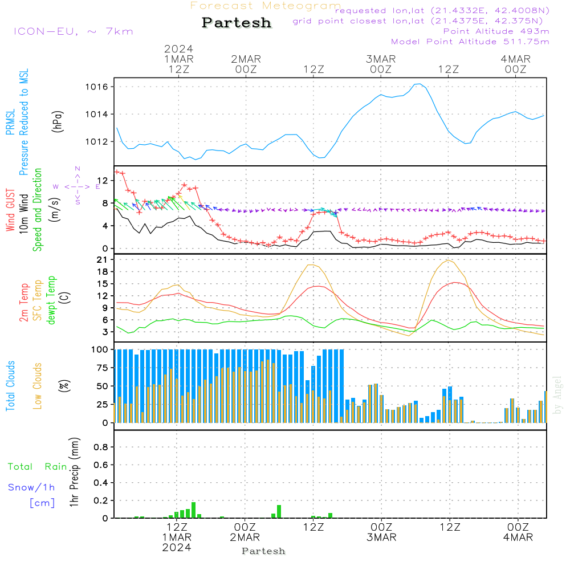Click the '(hPa)' pressure unit label

coord(58,121)
